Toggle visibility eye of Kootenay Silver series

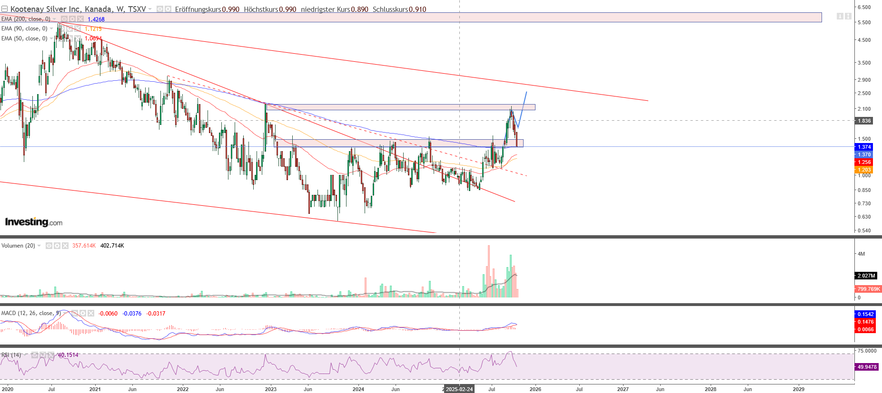160,9
